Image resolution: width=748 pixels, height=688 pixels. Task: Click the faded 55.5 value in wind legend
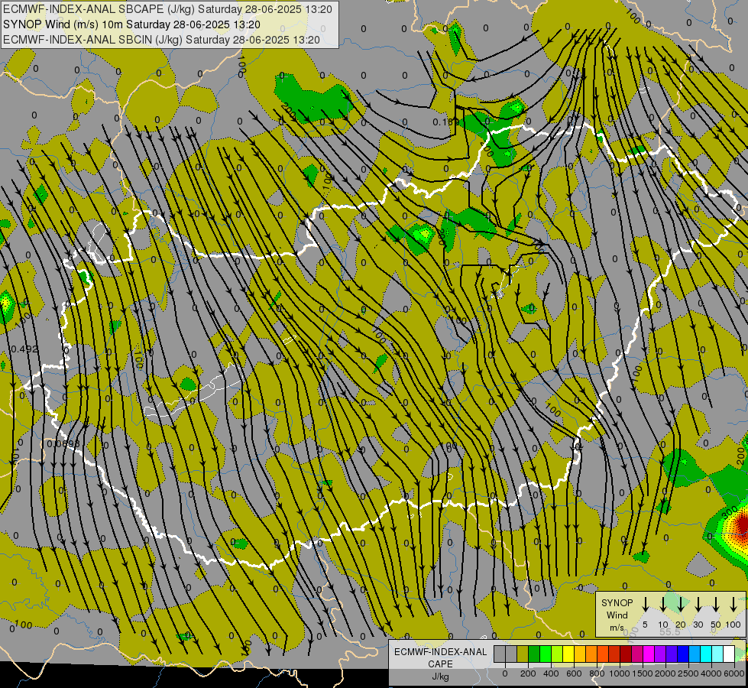coord(670,631)
